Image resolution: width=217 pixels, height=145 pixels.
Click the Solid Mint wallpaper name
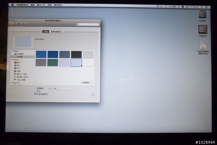pyautogui.click(x=40, y=39)
